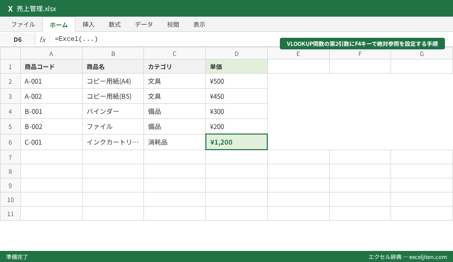Image resolution: width=453 pixels, height=262 pixels.
Task: Select column B header
Action: 113,53
